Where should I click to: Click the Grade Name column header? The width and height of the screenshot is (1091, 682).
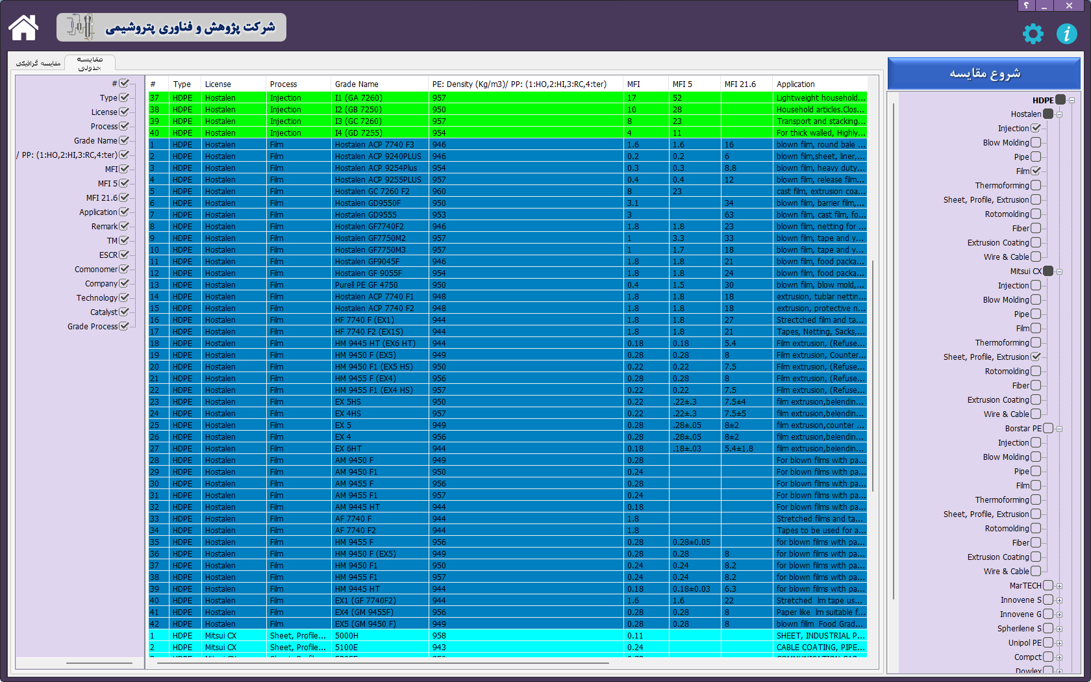[380, 84]
